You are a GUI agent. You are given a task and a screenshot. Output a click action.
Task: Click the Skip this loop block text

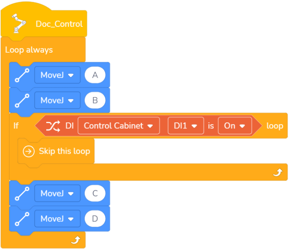64,151
